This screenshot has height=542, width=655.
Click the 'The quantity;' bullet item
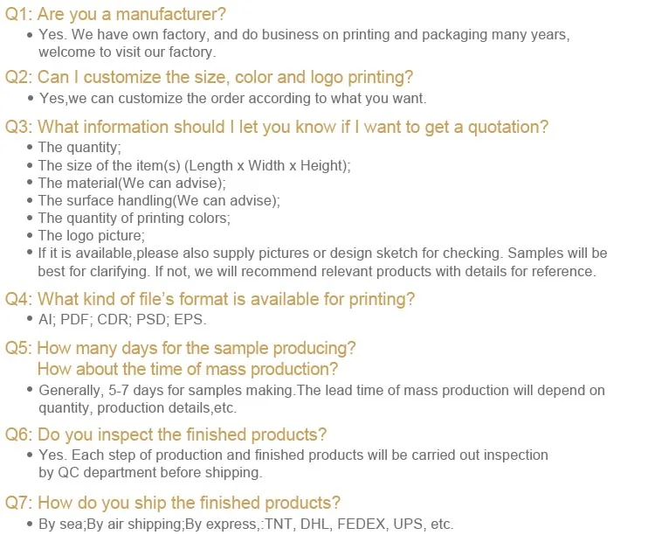tap(79, 147)
